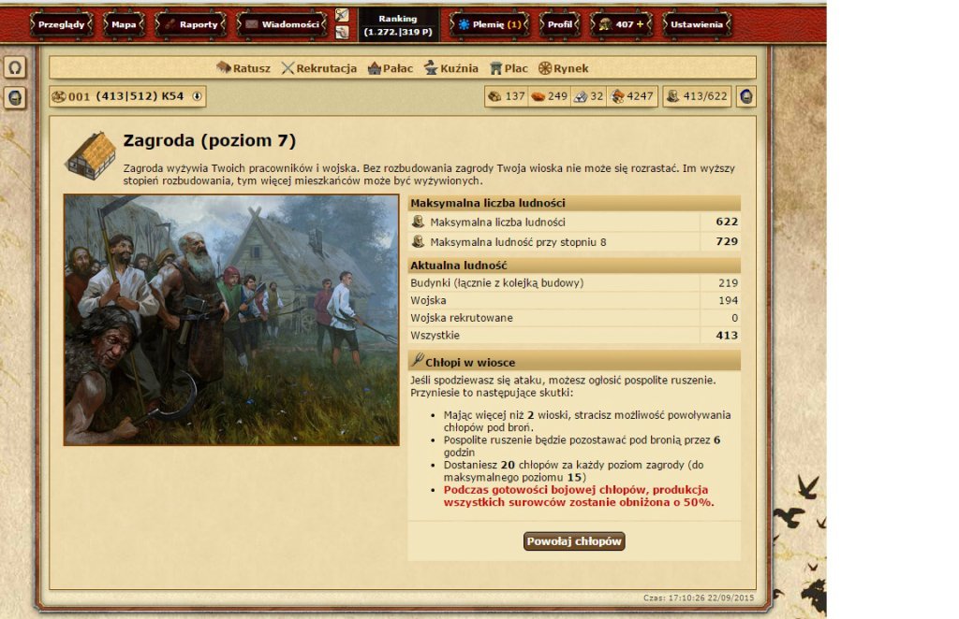
Task: Click the red production warning text
Action: (x=579, y=496)
